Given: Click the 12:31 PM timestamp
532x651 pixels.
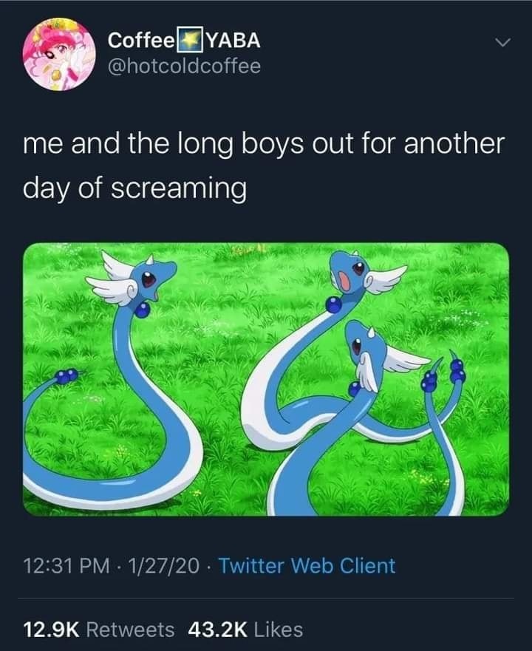Looking at the screenshot, I should click(66, 566).
